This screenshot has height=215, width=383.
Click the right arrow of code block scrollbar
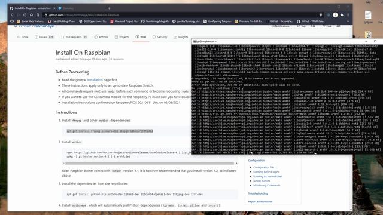point(236,163)
